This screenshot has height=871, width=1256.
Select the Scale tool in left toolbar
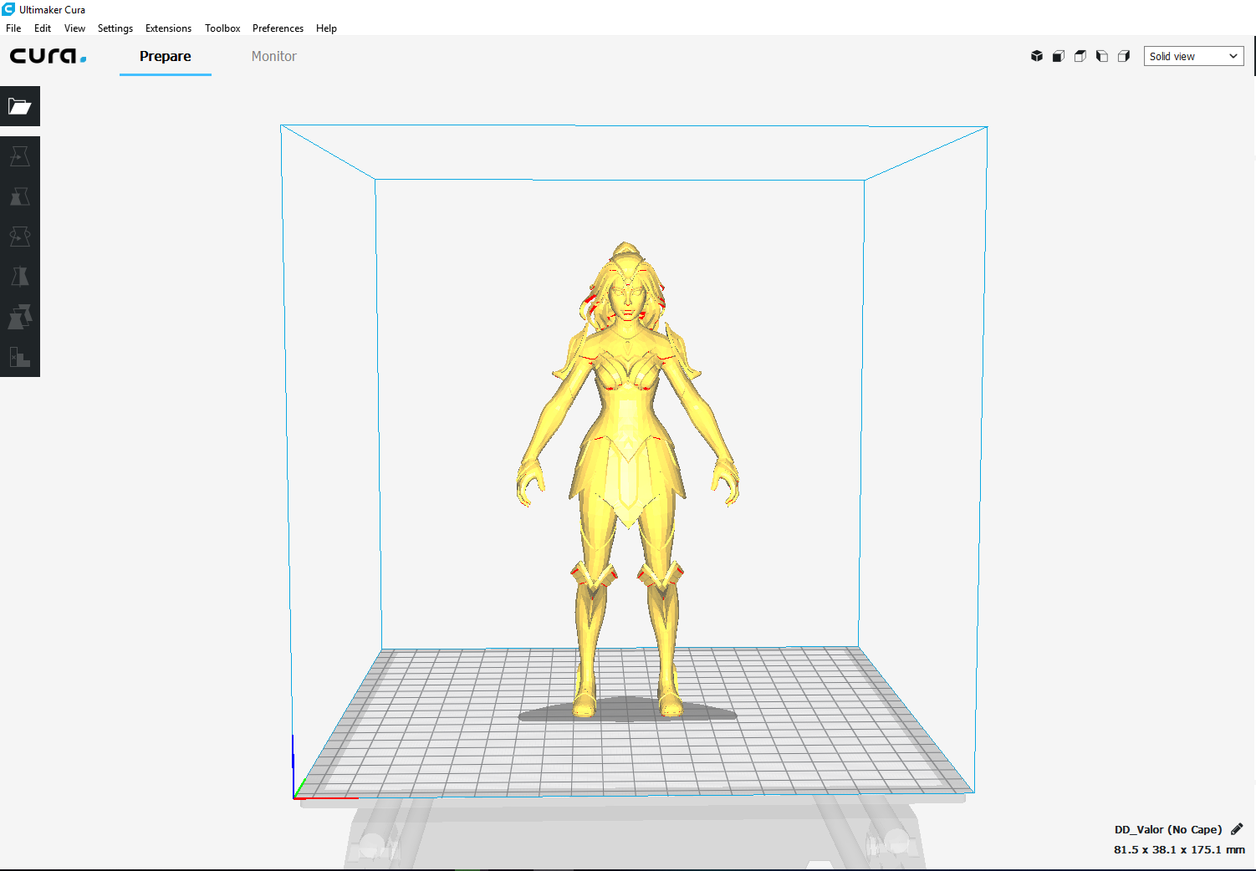(x=19, y=196)
